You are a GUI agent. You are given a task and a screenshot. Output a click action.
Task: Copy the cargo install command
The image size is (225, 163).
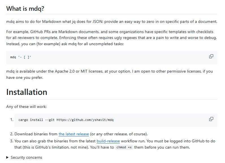coord(211,119)
